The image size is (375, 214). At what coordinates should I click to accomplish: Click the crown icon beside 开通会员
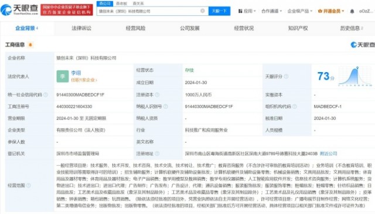point(320,11)
